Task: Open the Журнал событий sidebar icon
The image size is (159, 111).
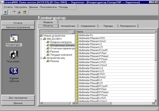Action: [x=14, y=75]
